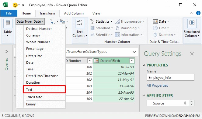Open the Date transformations dropdown in ribbon
The image size is (202, 119).
tap(161, 21)
